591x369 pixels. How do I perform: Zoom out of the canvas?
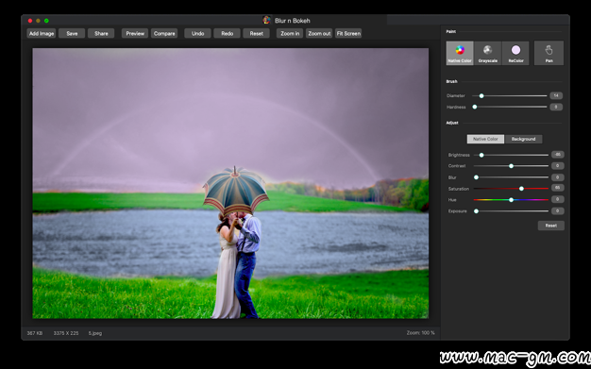tap(319, 34)
